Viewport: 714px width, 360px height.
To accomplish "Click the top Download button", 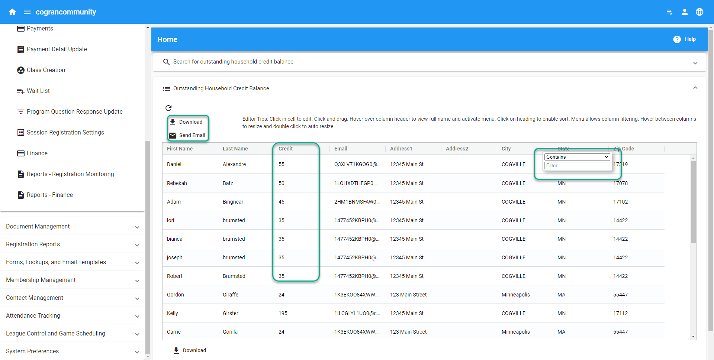I will 186,122.
